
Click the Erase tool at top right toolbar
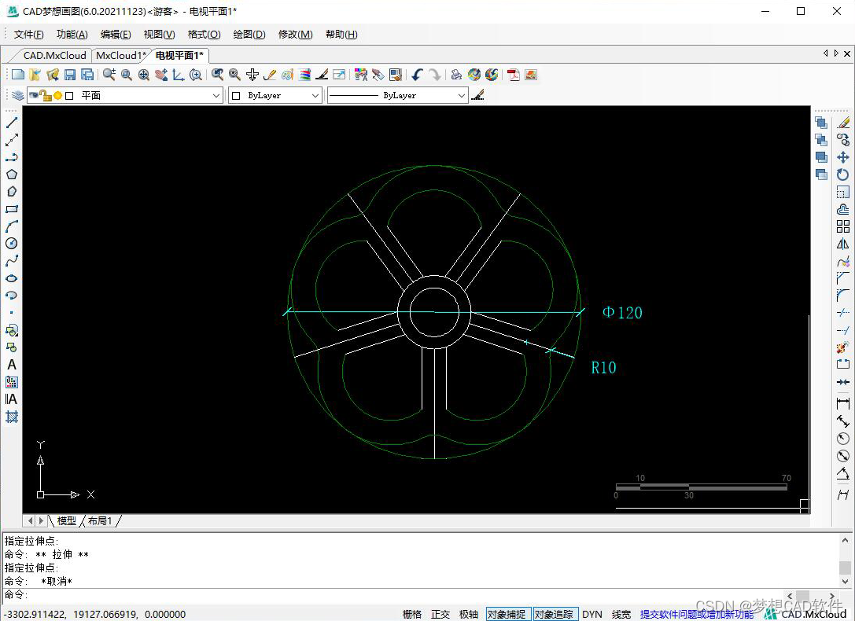click(843, 123)
